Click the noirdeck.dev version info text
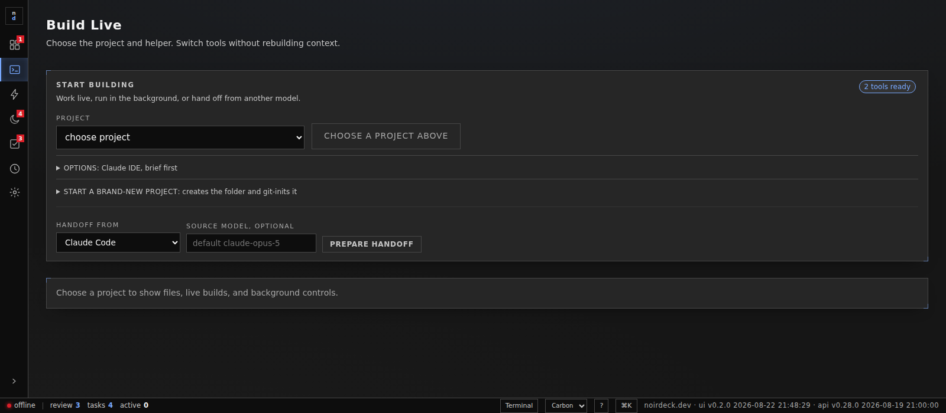The image size is (946, 413). pyautogui.click(x=791, y=405)
